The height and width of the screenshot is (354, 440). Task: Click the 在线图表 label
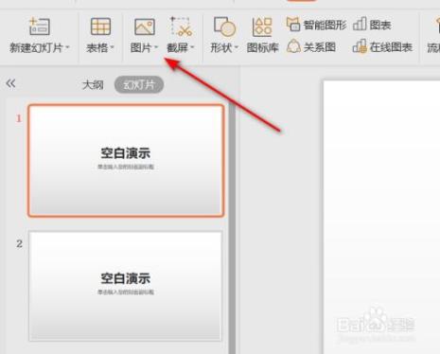coord(391,47)
